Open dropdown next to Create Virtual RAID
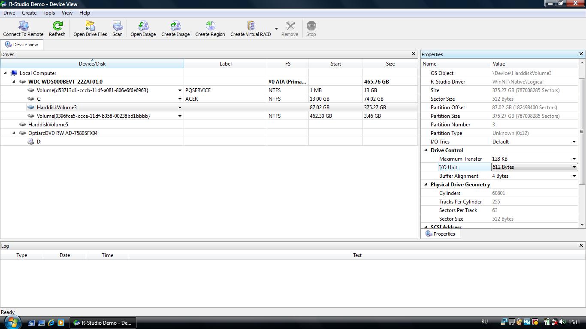Image resolution: width=586 pixels, height=329 pixels. click(276, 29)
